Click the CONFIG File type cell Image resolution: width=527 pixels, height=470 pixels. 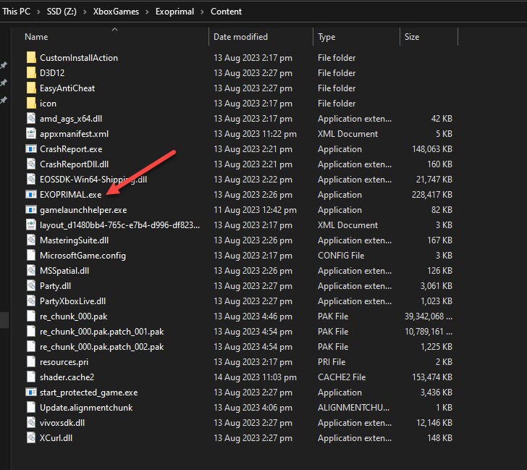(x=341, y=256)
